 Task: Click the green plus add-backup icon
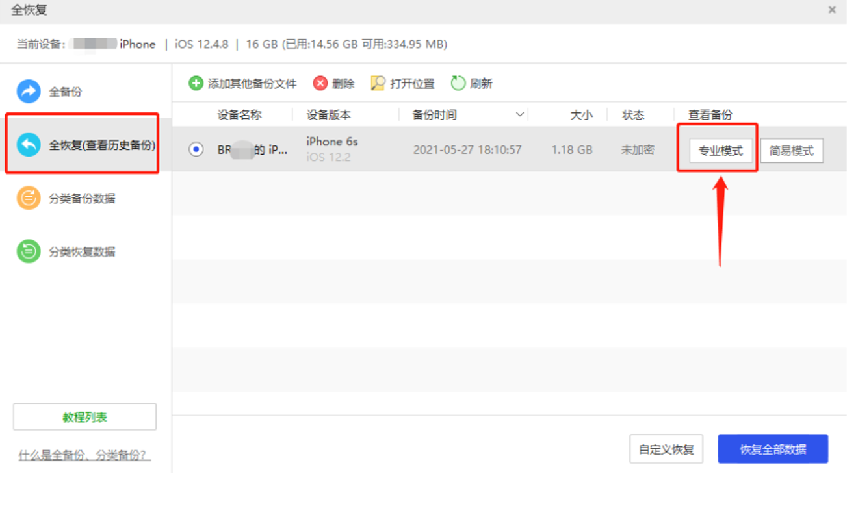pos(196,83)
